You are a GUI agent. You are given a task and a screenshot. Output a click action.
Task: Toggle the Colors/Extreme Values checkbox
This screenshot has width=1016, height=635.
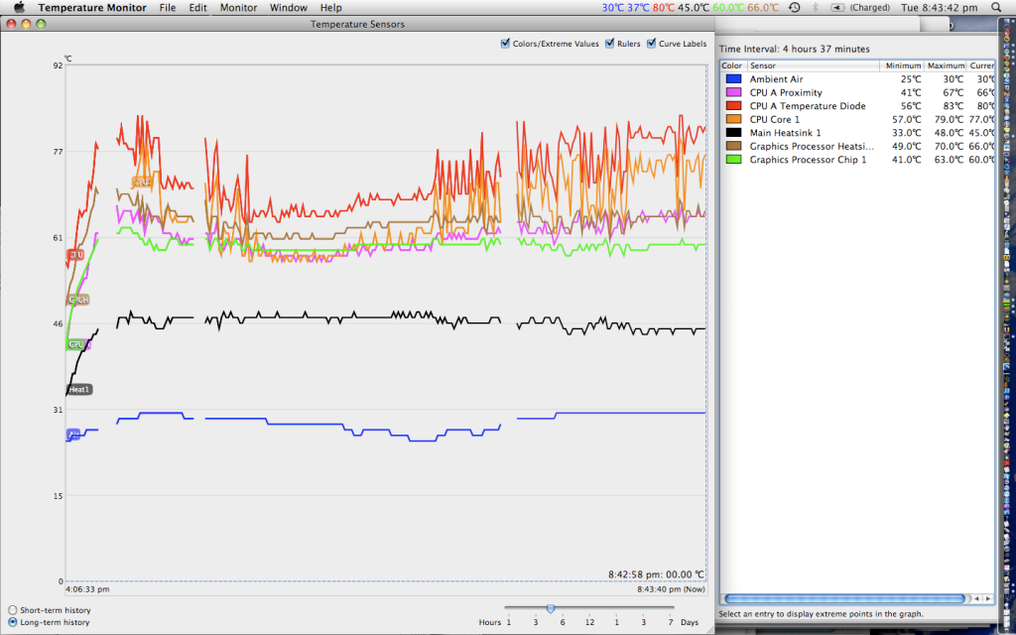click(x=506, y=44)
